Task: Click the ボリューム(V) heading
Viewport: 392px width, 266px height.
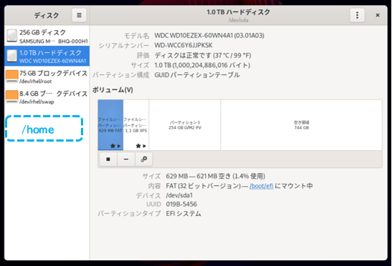Action: (x=113, y=90)
